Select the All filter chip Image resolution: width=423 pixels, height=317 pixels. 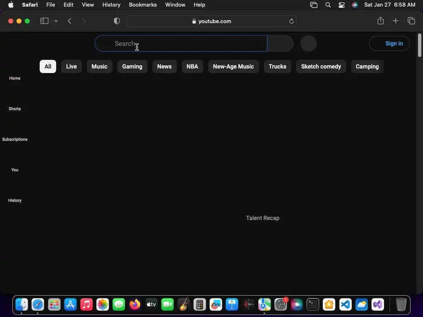coord(48,66)
